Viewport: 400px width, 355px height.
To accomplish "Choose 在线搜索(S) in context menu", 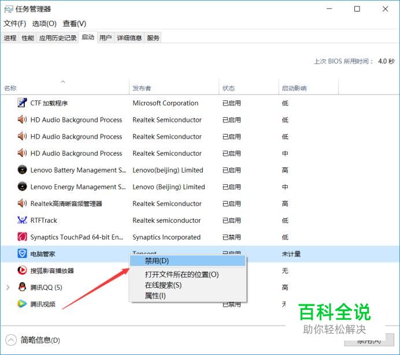I will pyautogui.click(x=188, y=285).
